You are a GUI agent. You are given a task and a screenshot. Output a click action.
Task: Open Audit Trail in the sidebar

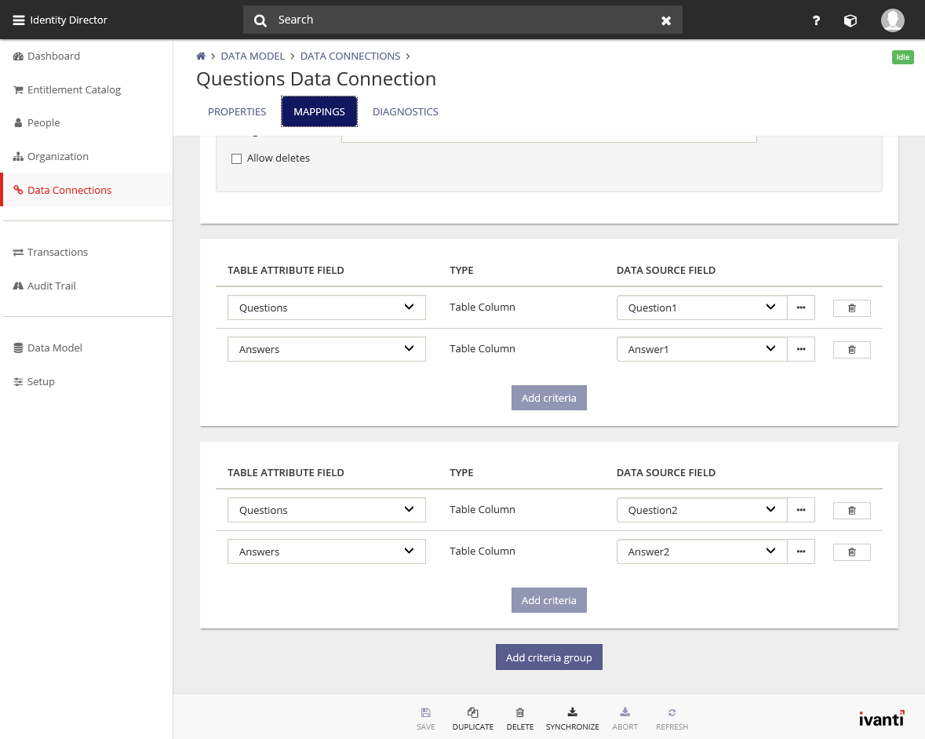[51, 286]
